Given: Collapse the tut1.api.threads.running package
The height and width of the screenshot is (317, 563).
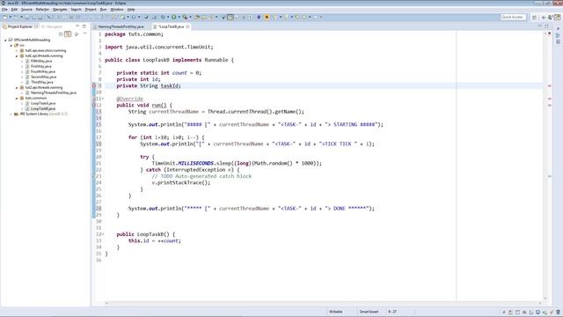Looking at the screenshot, I should [x=17, y=56].
